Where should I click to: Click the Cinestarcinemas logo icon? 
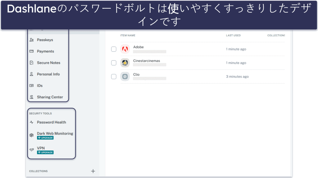tap(125, 63)
